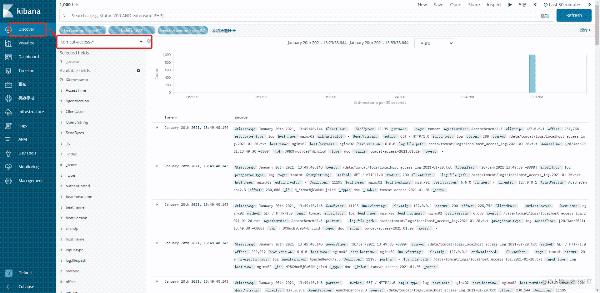Screen dimensions: 600x293
Task: Click the available fields settings gear
Action: coord(138,71)
